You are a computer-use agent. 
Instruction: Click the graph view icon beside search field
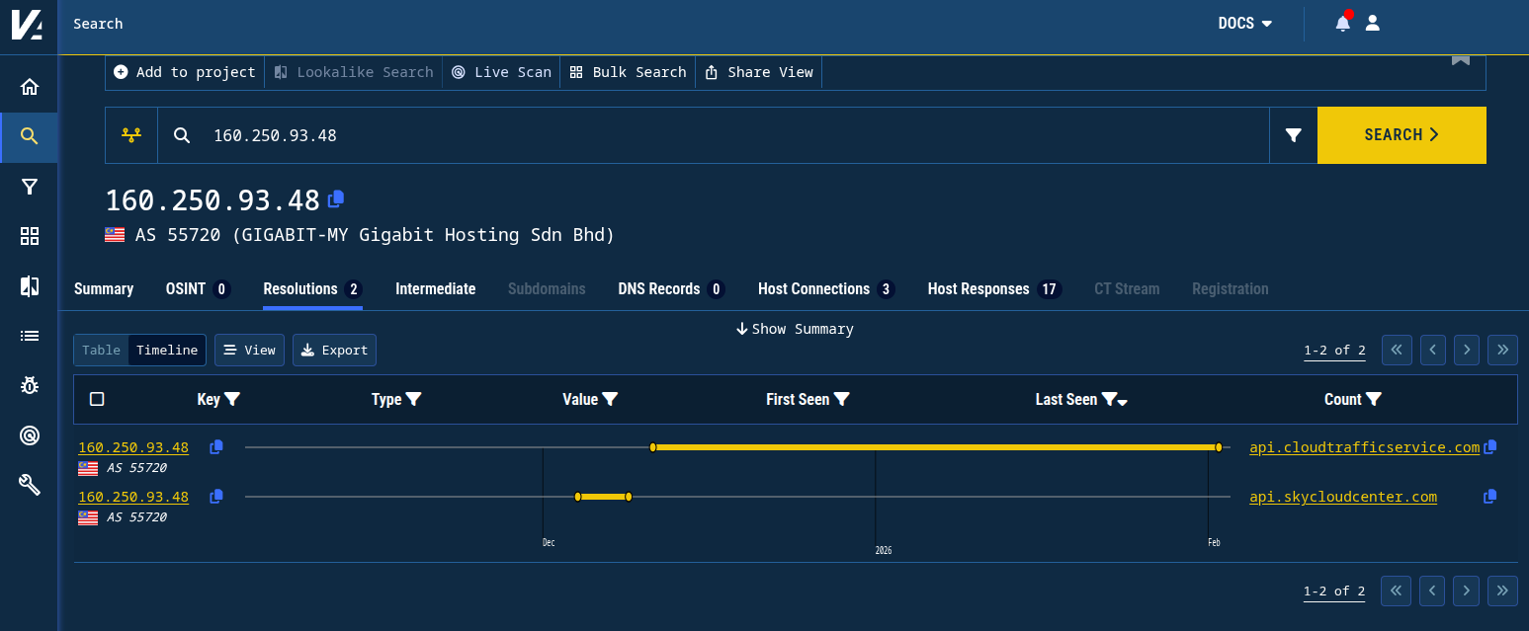click(130, 135)
